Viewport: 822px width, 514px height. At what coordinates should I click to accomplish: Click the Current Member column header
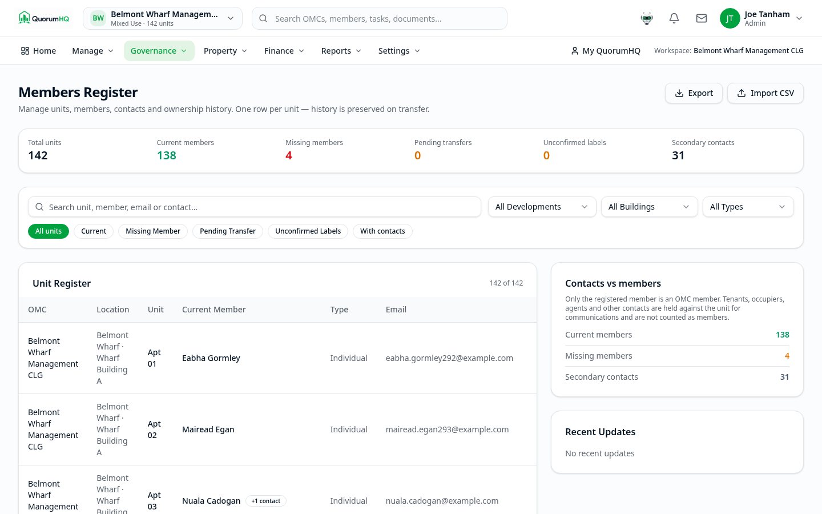214,310
